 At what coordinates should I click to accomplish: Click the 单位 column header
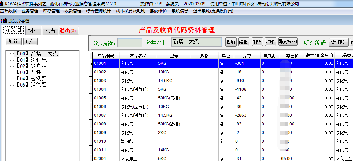226,56
